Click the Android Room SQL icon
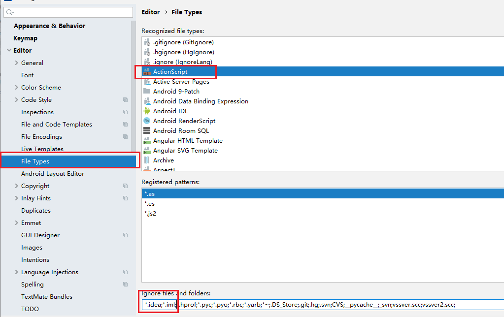Screen dimensions: 504x317 coord(147,131)
